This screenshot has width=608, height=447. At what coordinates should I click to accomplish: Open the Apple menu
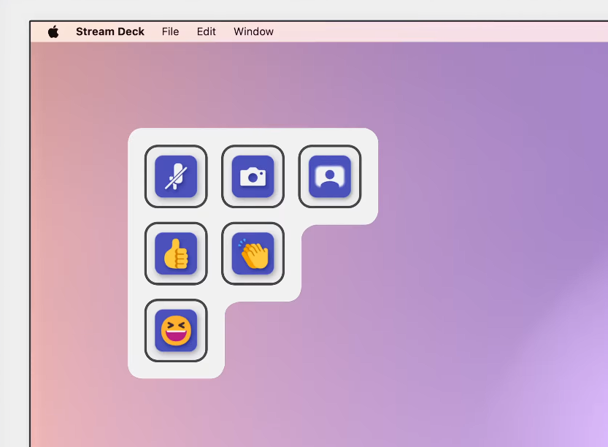tap(53, 31)
